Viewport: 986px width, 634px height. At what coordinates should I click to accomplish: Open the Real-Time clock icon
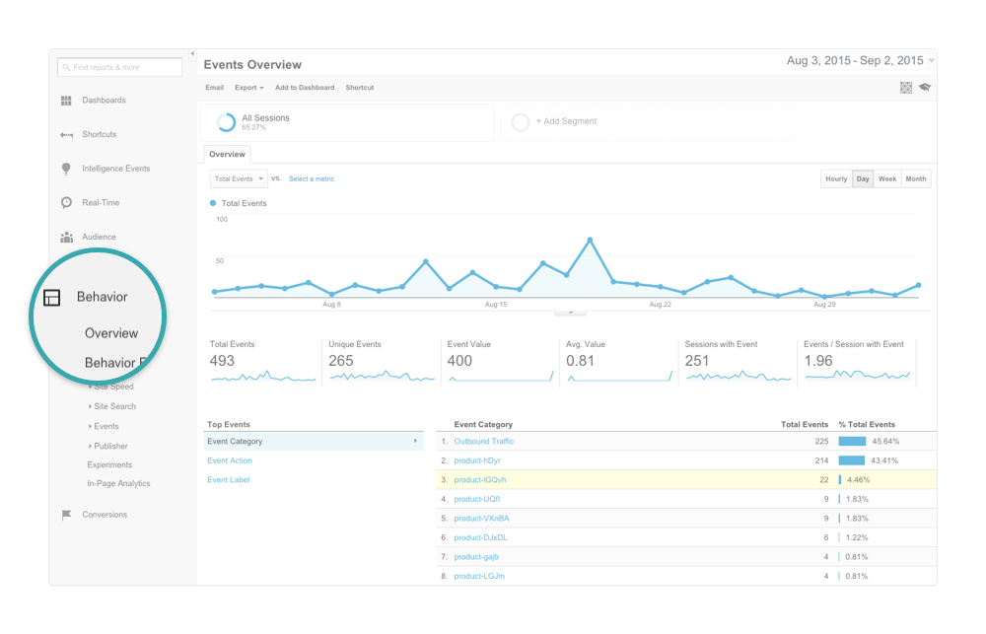[66, 202]
